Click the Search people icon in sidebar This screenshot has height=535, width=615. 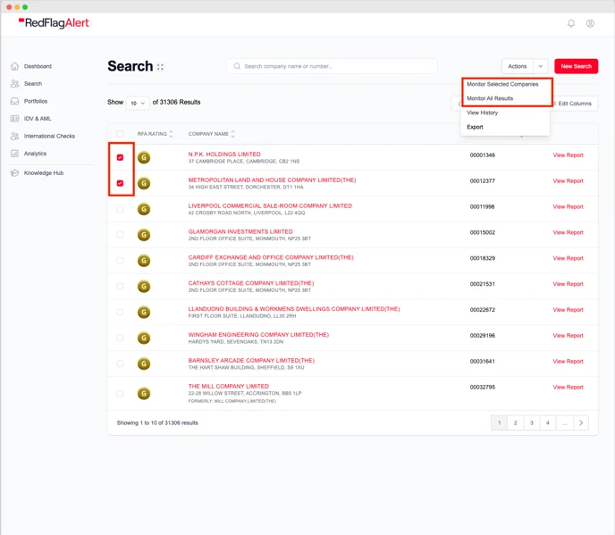tap(15, 83)
